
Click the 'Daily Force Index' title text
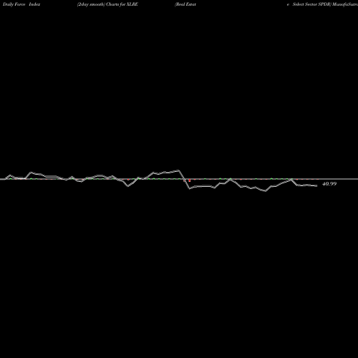pyautogui.click(x=21, y=4)
